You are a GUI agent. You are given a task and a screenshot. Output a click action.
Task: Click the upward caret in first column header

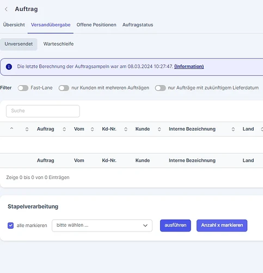coord(11,128)
